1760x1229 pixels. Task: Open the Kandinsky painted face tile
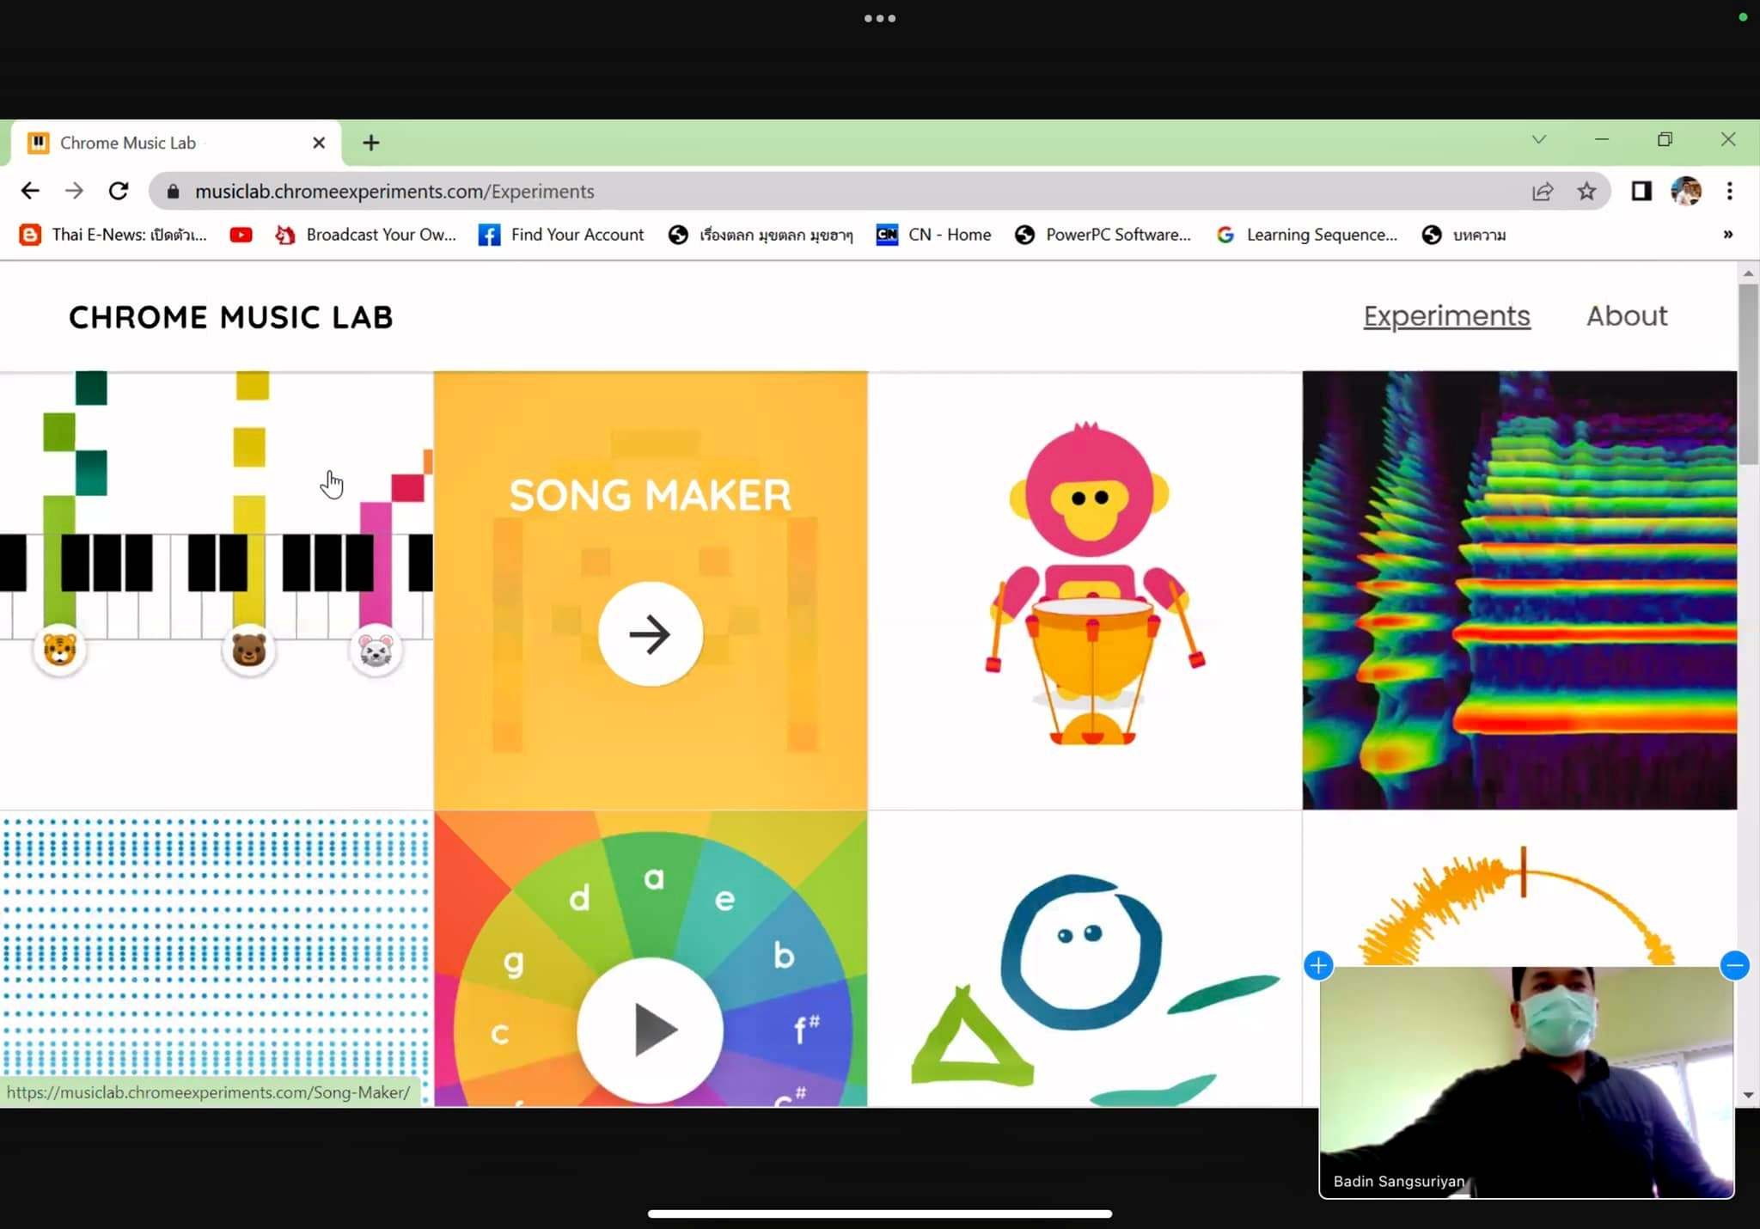(1085, 958)
